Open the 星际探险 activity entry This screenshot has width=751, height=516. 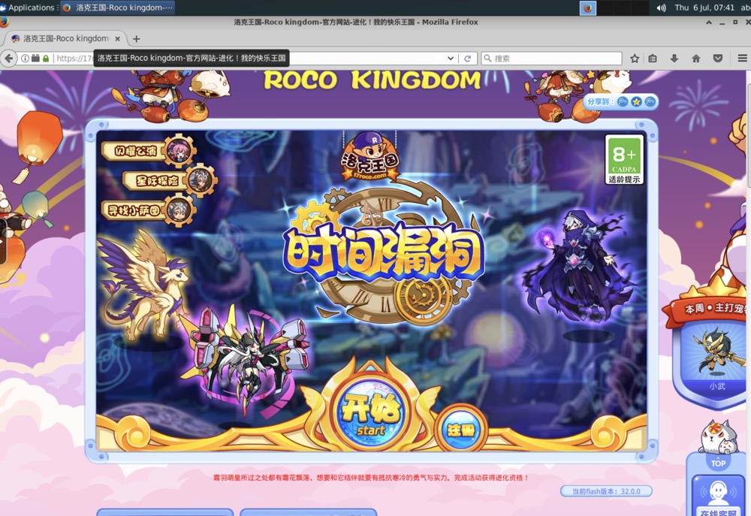coord(169,180)
